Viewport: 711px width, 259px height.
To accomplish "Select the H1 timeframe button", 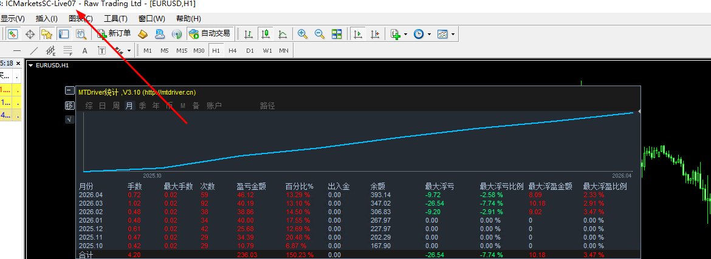I will (216, 51).
